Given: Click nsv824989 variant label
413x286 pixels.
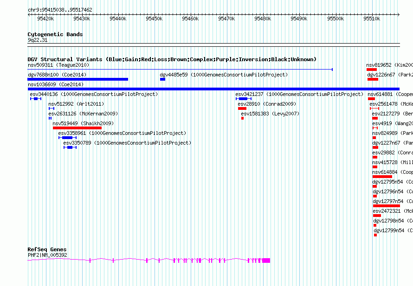Looking at the screenshot, I should (x=393, y=133).
